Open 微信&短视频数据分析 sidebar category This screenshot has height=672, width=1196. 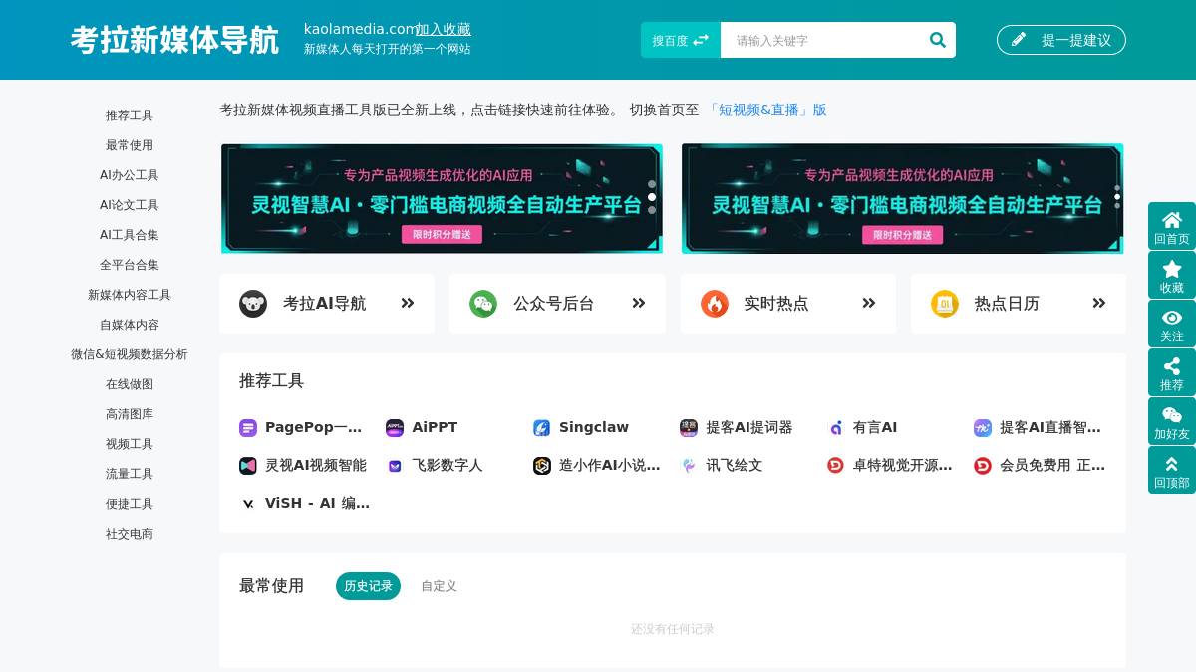[x=130, y=354]
